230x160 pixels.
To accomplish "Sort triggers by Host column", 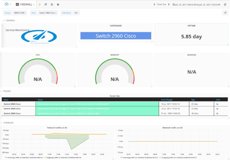I will point(6,100).
